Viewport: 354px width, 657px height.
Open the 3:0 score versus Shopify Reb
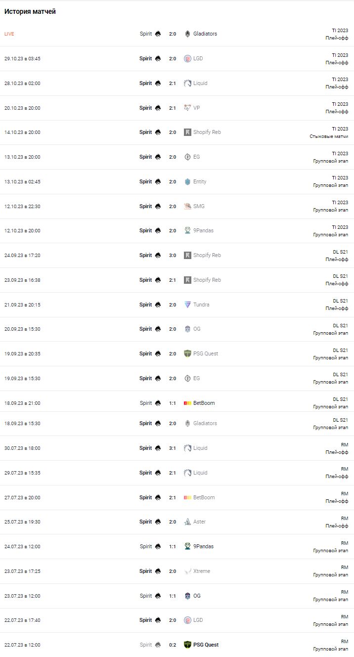[x=173, y=256]
